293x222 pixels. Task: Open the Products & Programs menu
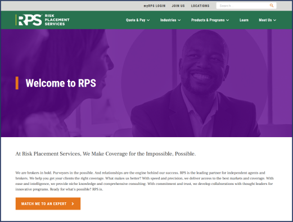[210, 20]
